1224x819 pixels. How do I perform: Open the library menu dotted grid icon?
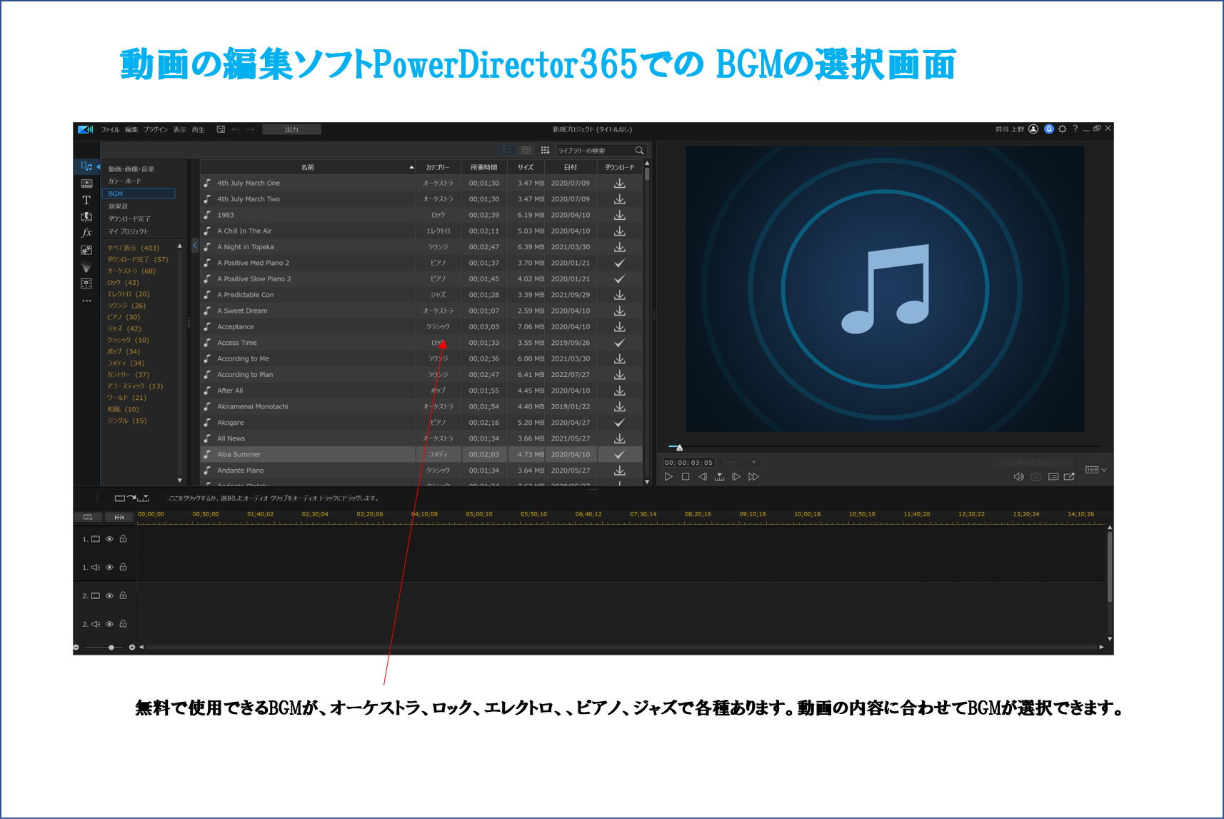[545, 150]
